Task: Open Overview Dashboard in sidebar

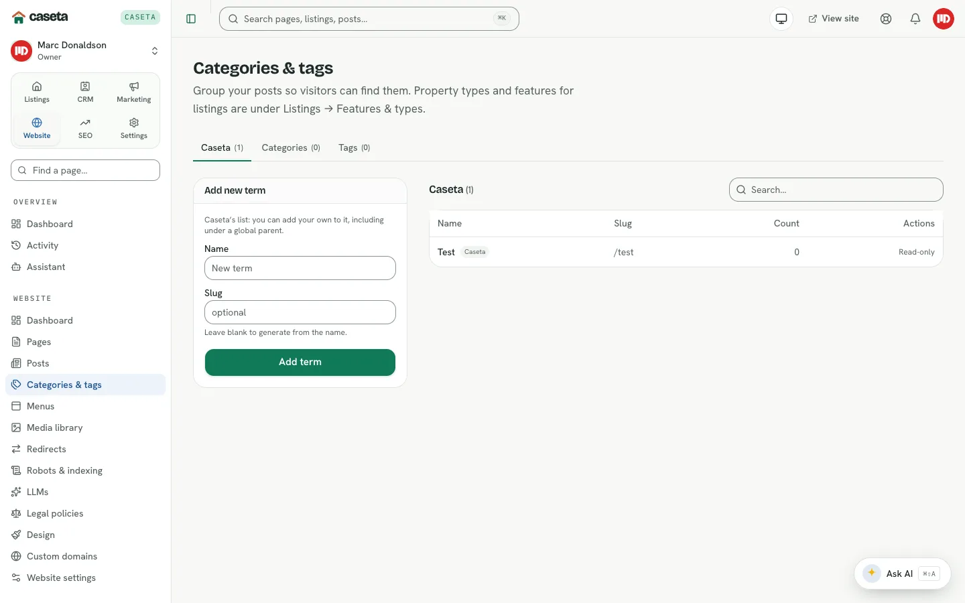Action: pos(85,224)
